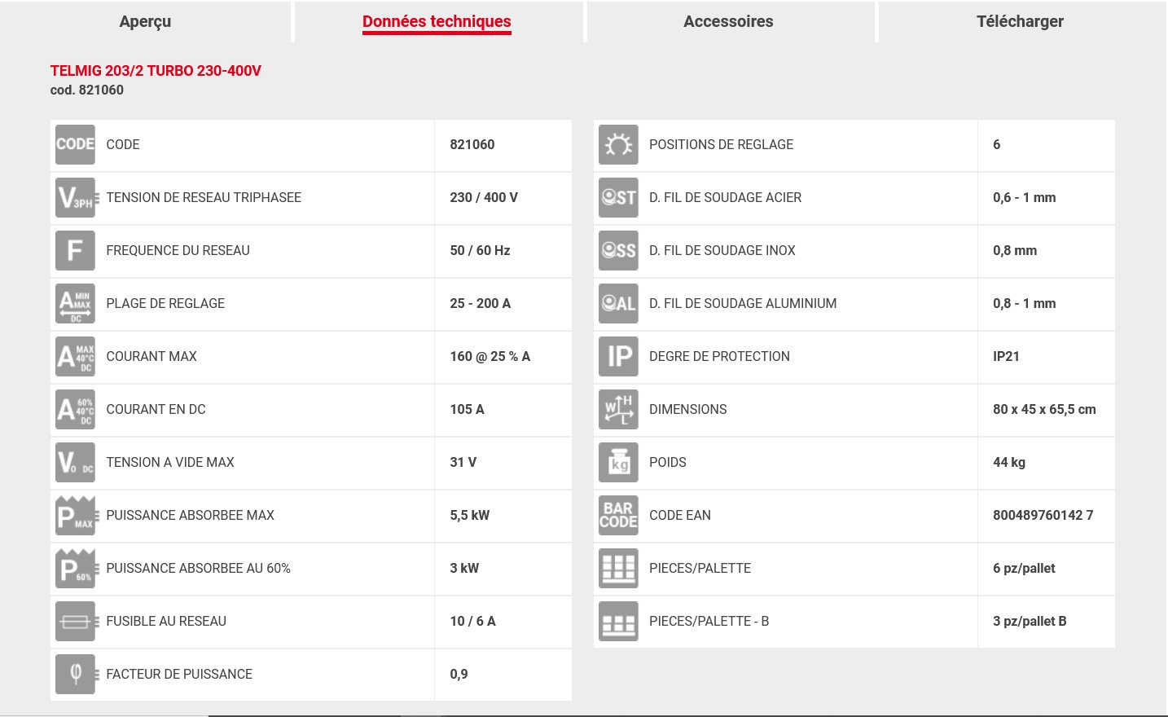
Task: Click the power factor phi icon
Action: (x=75, y=675)
